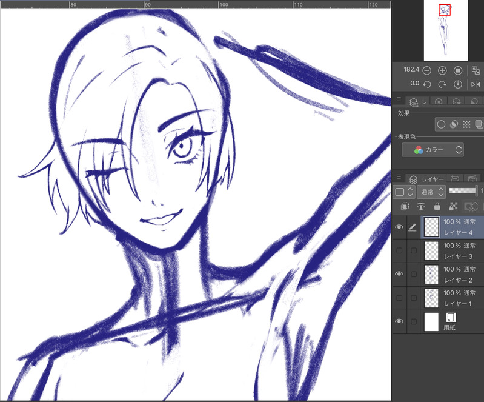Screen dimensions: 484x402
Task: Toggle clip to layer below icon
Action: pos(405,206)
